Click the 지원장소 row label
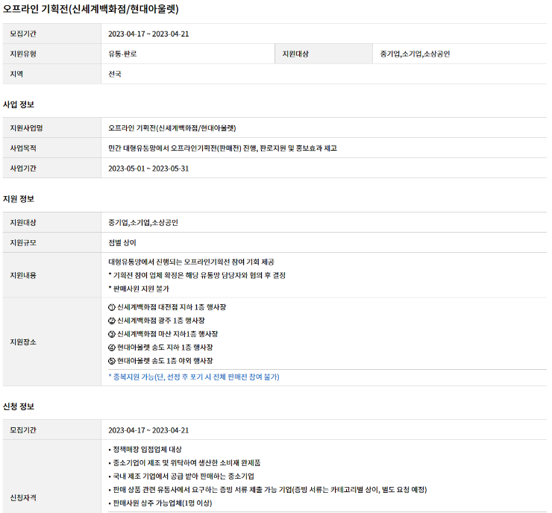The image size is (552, 513). click(23, 342)
